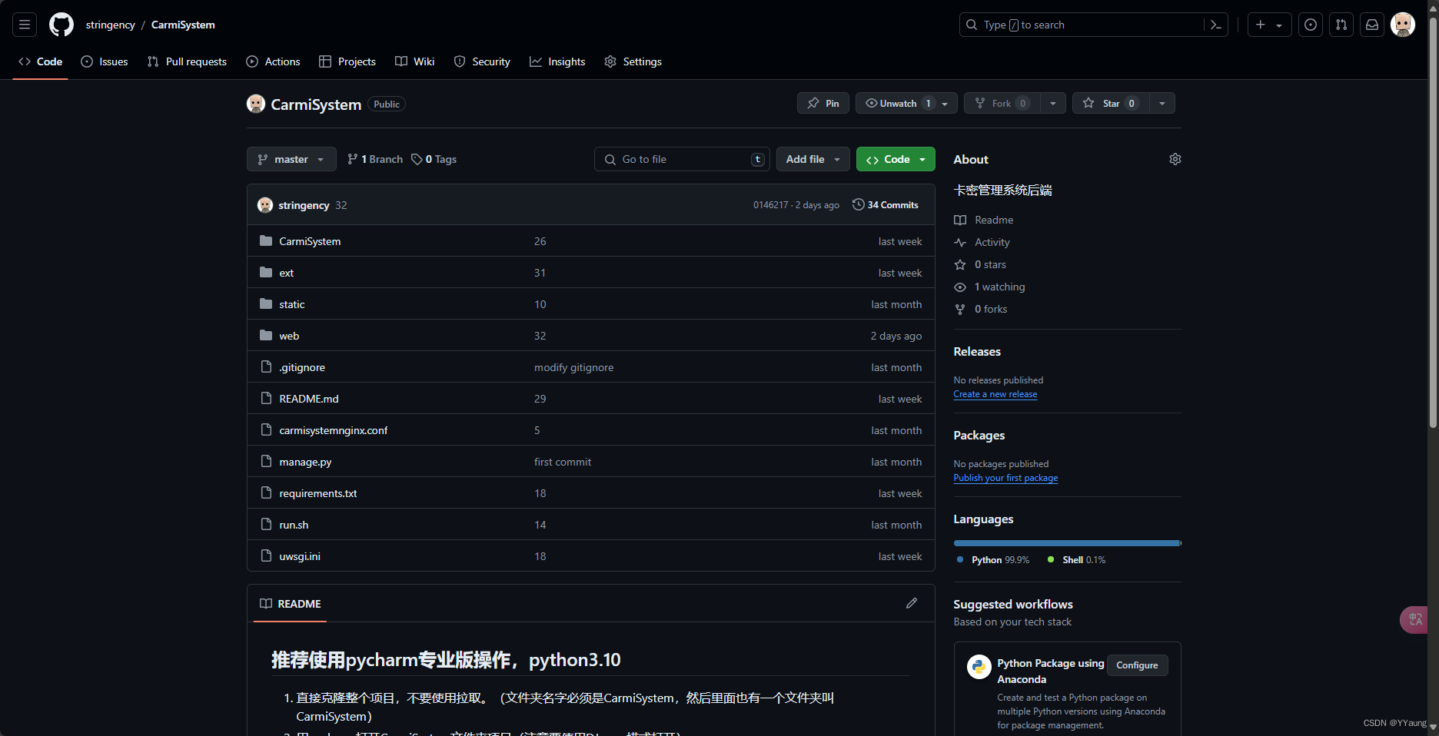Switch to the Wiki tab
1439x736 pixels.
[x=415, y=61]
